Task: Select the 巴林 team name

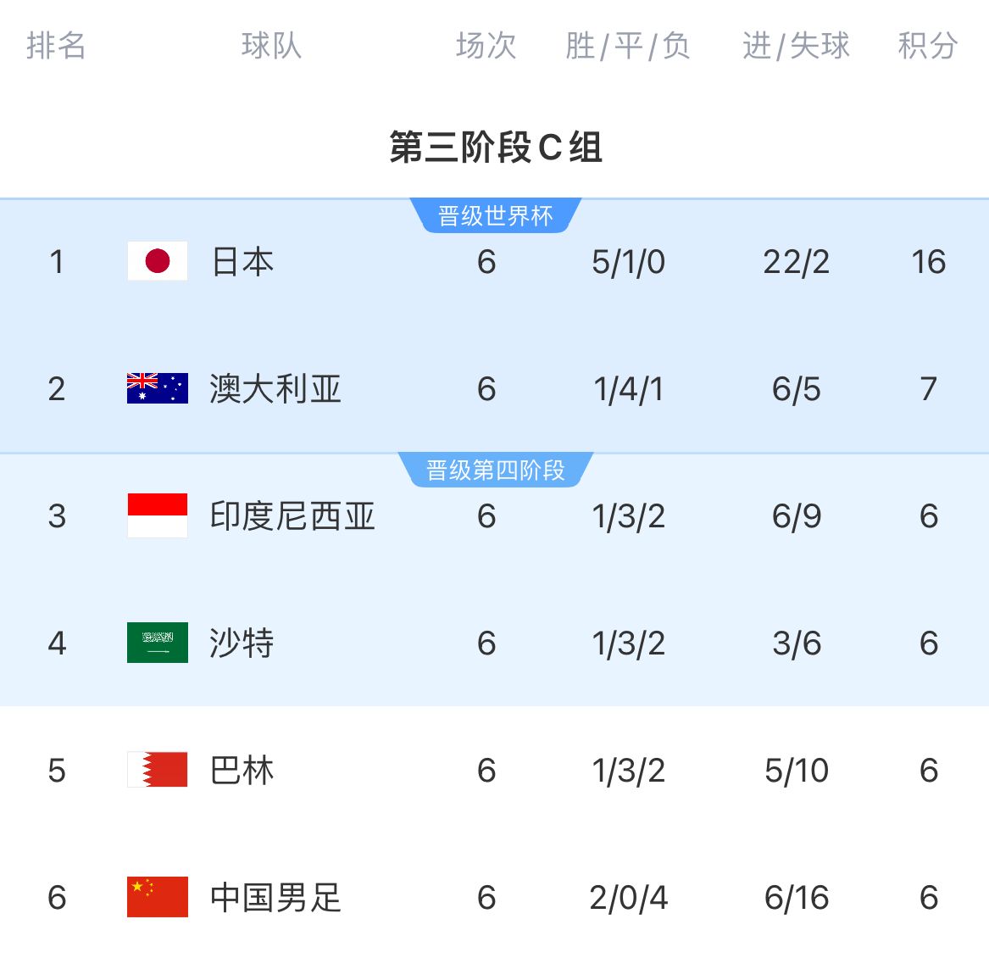Action: pyautogui.click(x=242, y=770)
